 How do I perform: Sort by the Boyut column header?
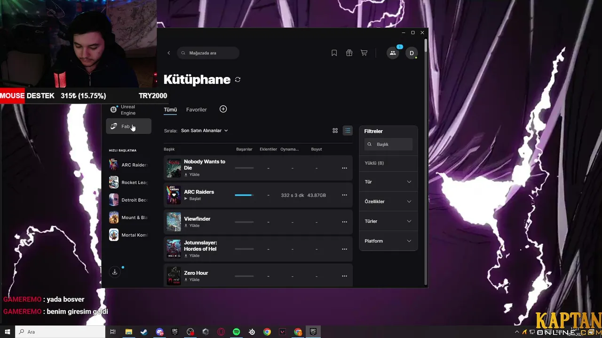(317, 149)
